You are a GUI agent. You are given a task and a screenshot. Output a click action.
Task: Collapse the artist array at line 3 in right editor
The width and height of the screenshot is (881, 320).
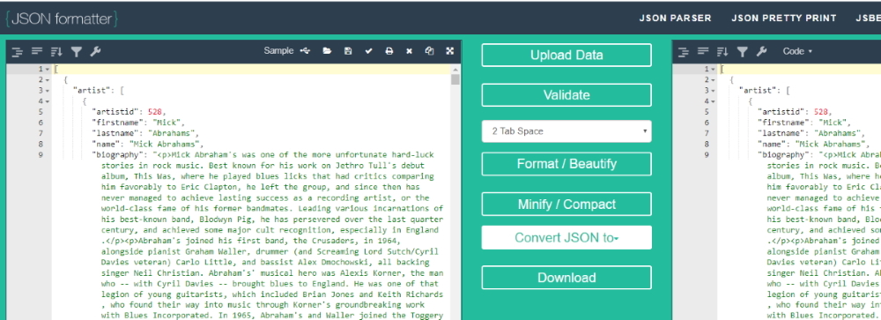point(713,91)
